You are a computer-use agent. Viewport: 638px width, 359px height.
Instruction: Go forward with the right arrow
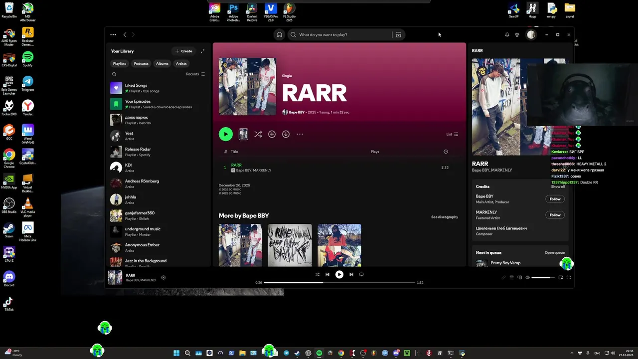133,34
